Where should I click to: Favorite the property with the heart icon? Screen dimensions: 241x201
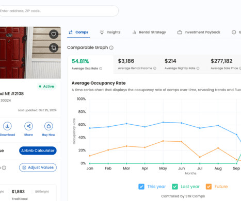[x=54, y=34]
